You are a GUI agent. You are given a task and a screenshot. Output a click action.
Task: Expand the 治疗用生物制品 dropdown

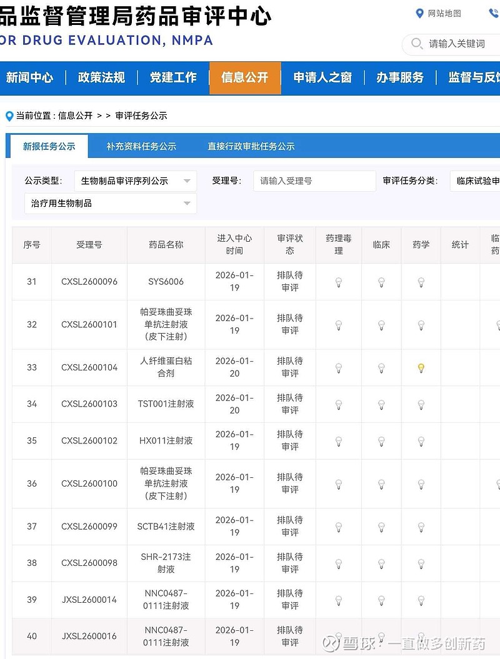tap(111, 204)
